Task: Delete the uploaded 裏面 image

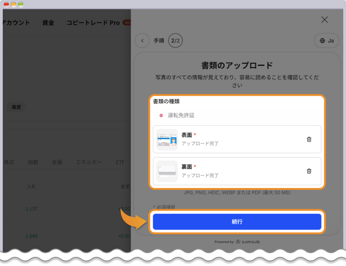Action: pyautogui.click(x=309, y=171)
